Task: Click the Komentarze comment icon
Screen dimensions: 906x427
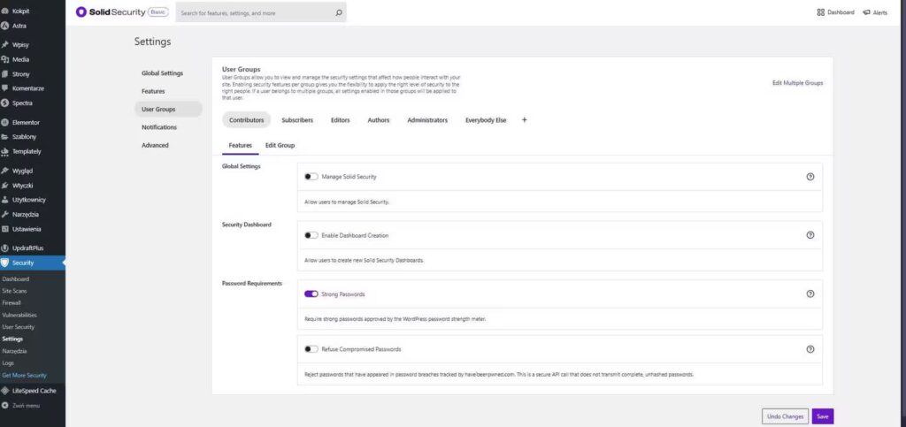Action: [x=4, y=88]
